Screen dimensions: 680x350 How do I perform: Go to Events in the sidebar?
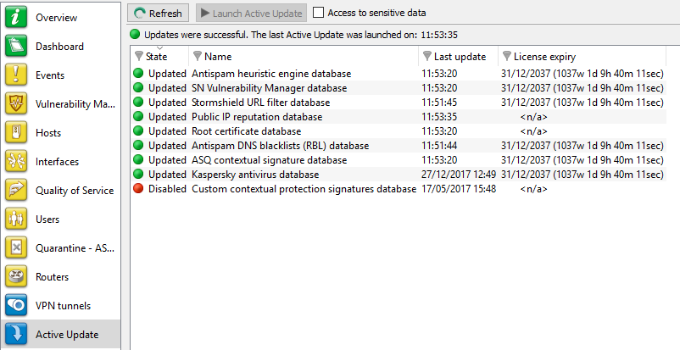tap(50, 75)
